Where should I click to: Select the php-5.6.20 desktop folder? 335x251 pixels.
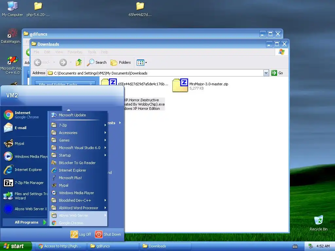click(x=38, y=9)
